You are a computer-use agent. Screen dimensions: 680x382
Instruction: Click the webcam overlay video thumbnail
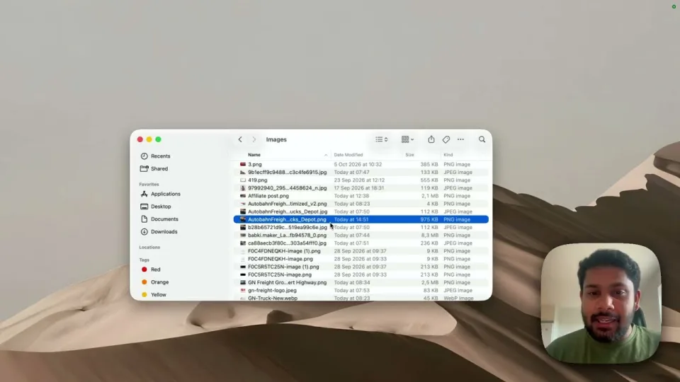pyautogui.click(x=601, y=303)
